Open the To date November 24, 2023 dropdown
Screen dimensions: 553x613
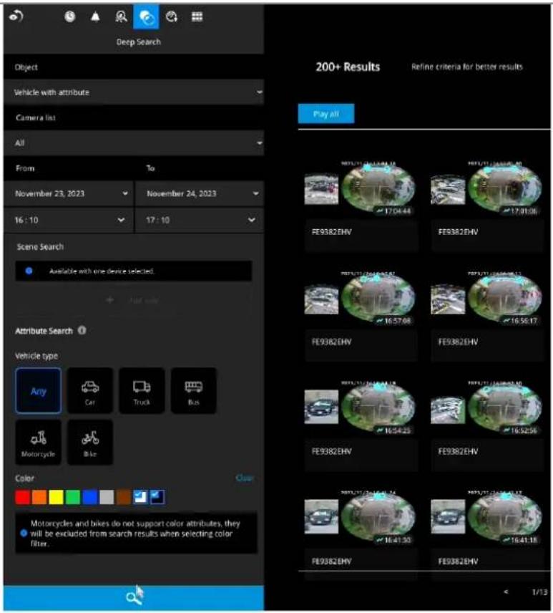point(200,193)
